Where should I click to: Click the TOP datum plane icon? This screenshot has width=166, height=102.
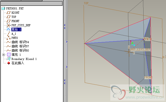(8, 17)
